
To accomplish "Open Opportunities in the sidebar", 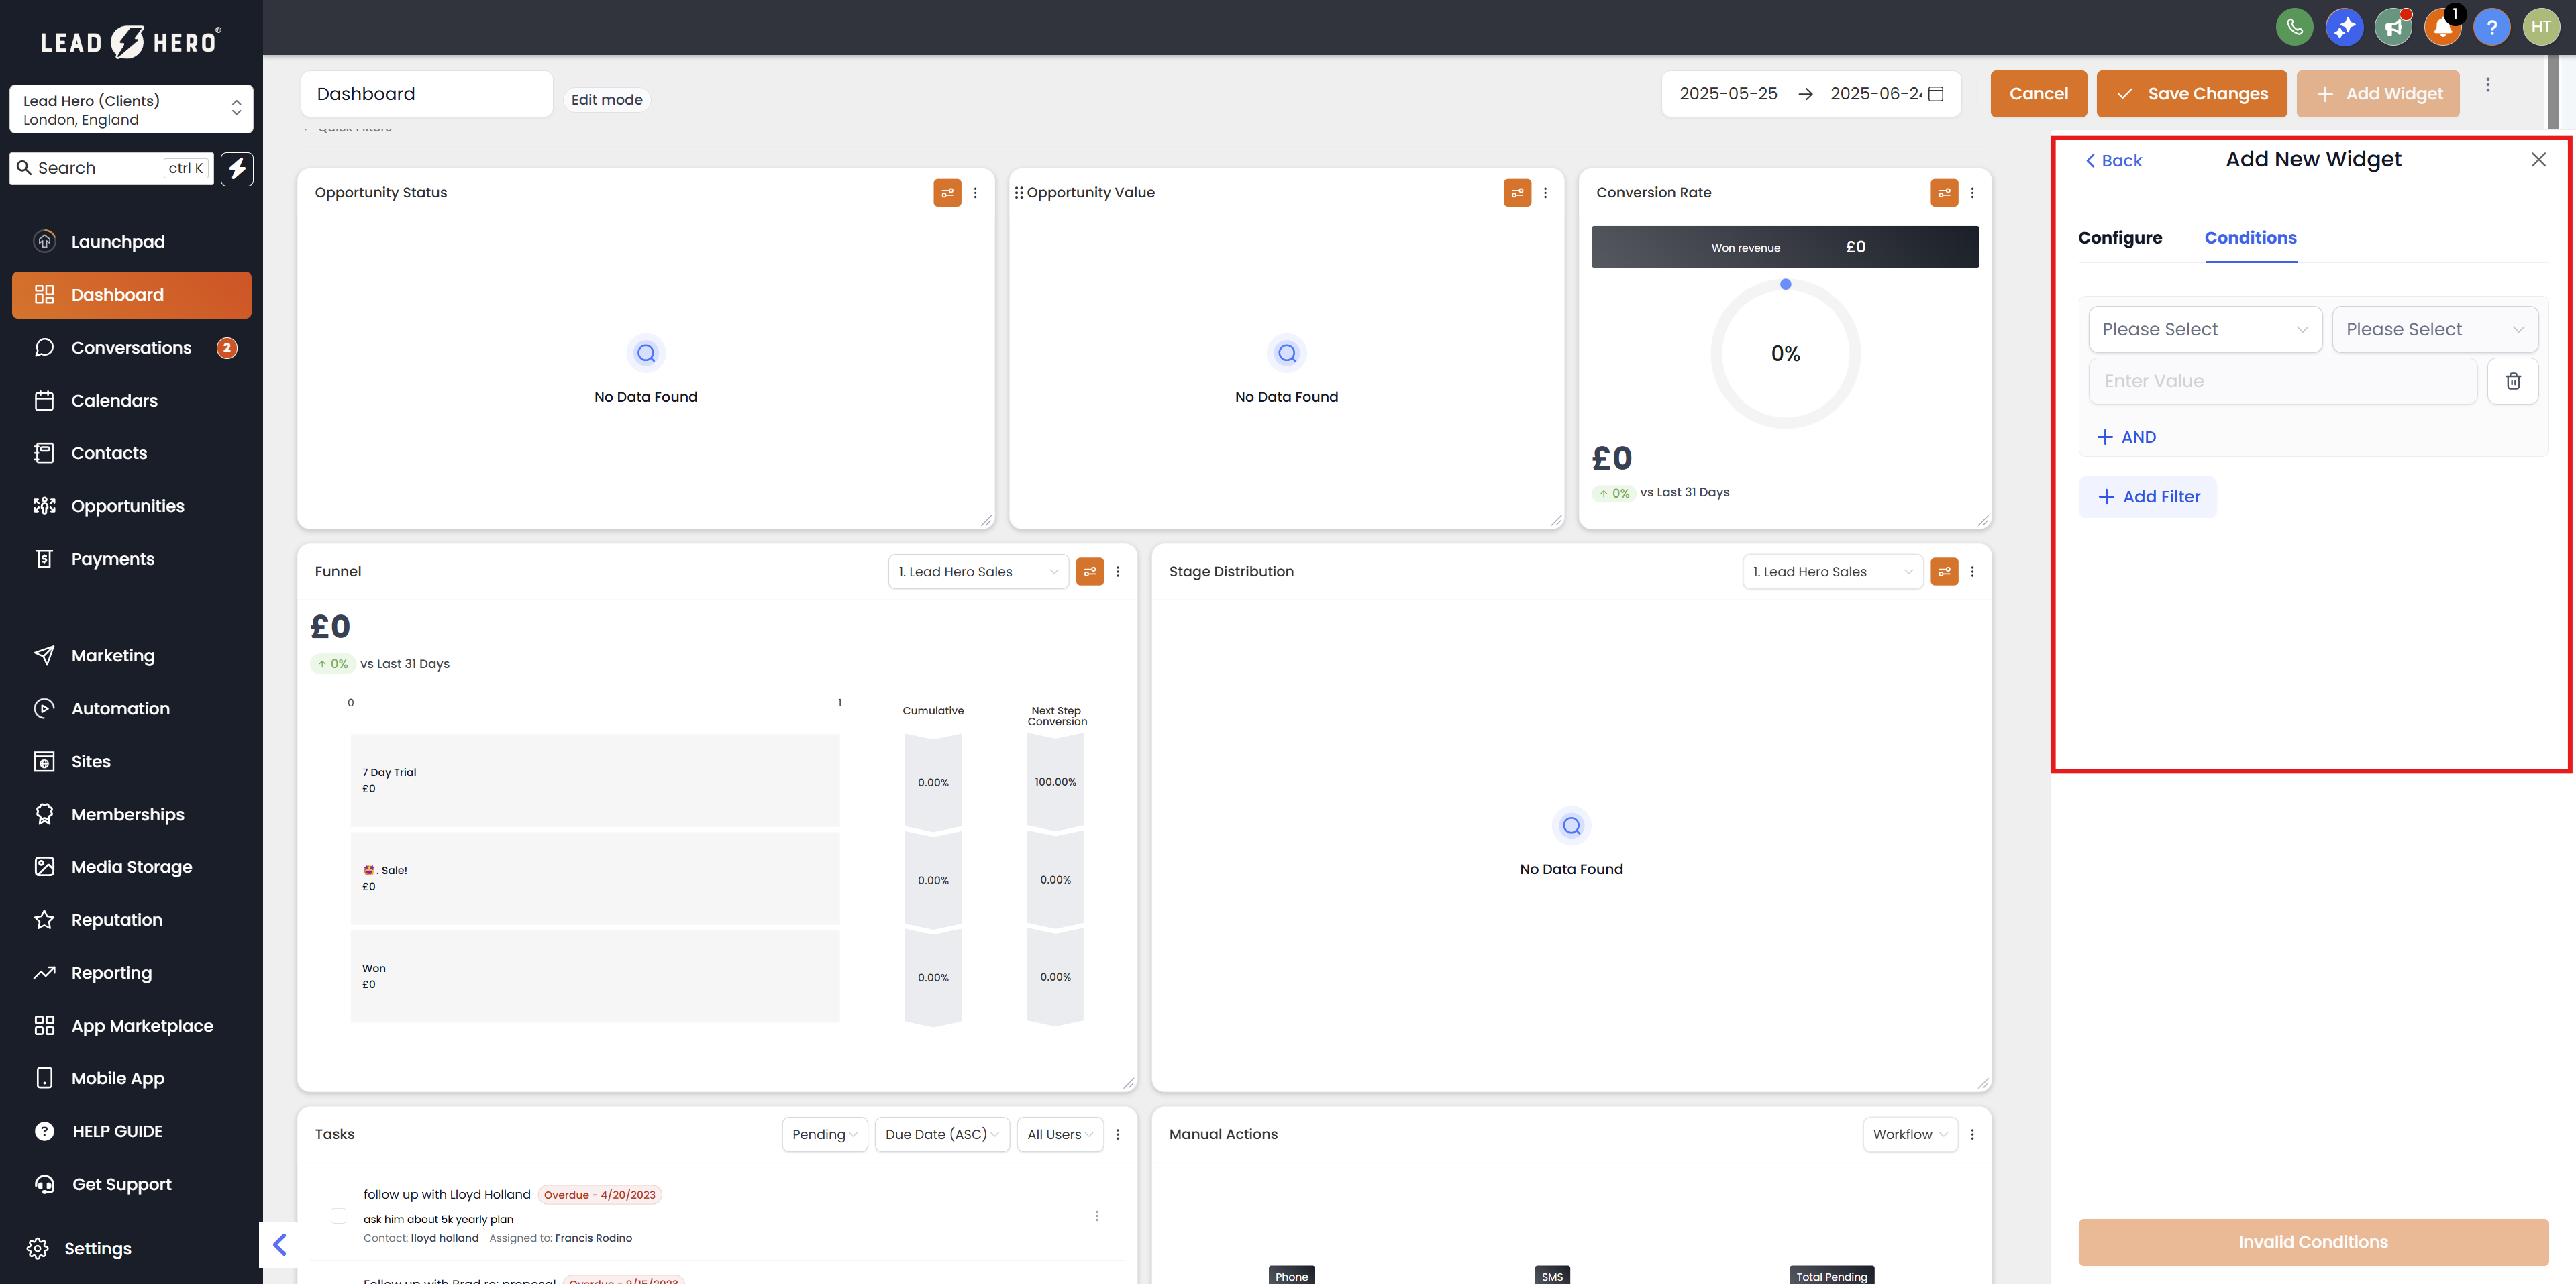I will (x=128, y=506).
